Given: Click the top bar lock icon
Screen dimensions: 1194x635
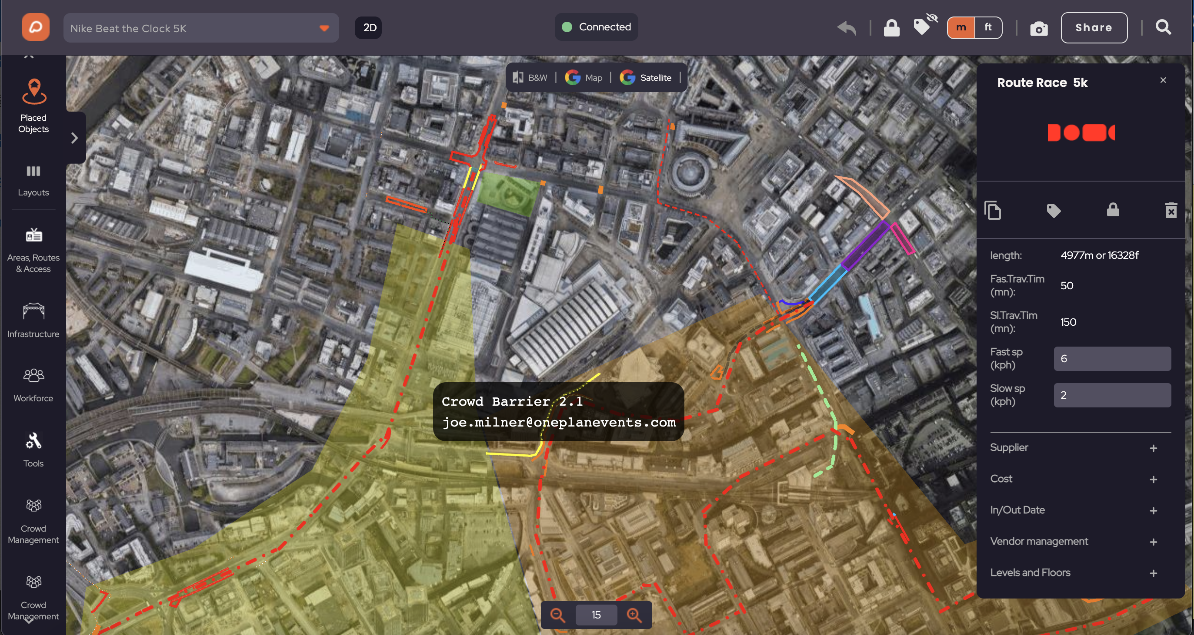Looking at the screenshot, I should [891, 28].
